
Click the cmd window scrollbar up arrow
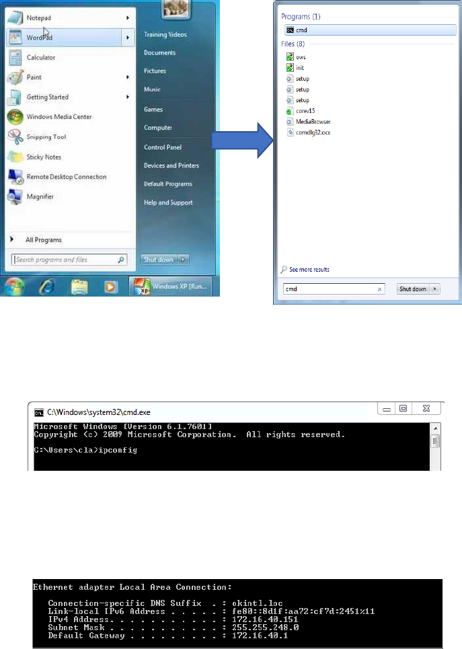click(435, 428)
